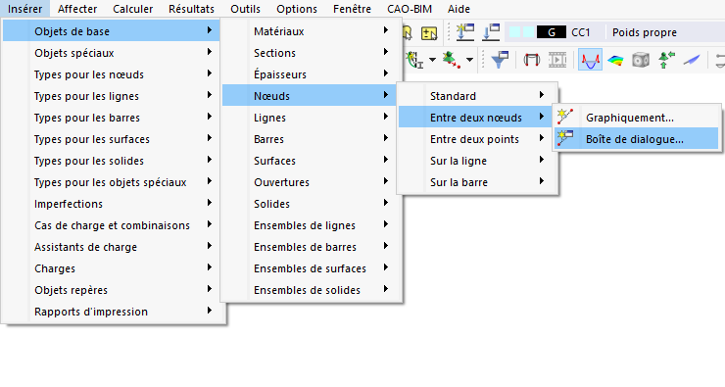725x387 pixels.
Task: Open the Aide menu
Action: tap(459, 9)
